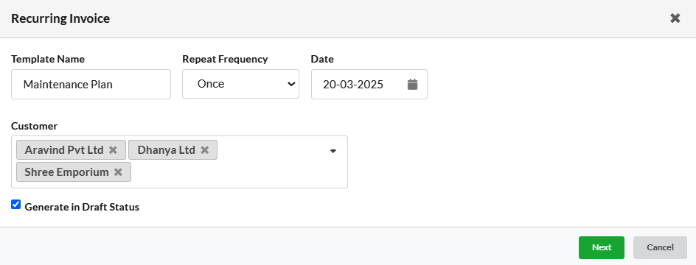Select the Shree Emporium tag
Viewport: 696px width, 265px height.
(66, 172)
